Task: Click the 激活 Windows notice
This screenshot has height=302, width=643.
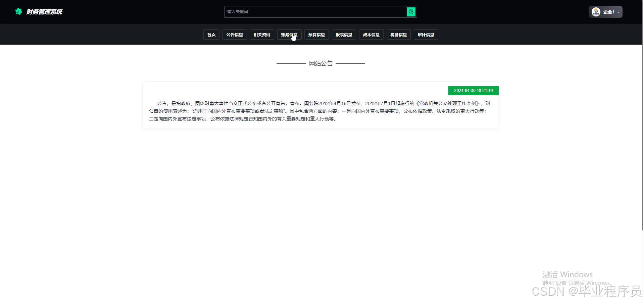Action: [568, 274]
